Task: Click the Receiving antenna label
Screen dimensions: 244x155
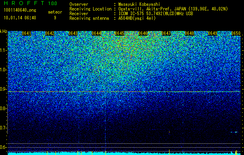Action: point(89,18)
